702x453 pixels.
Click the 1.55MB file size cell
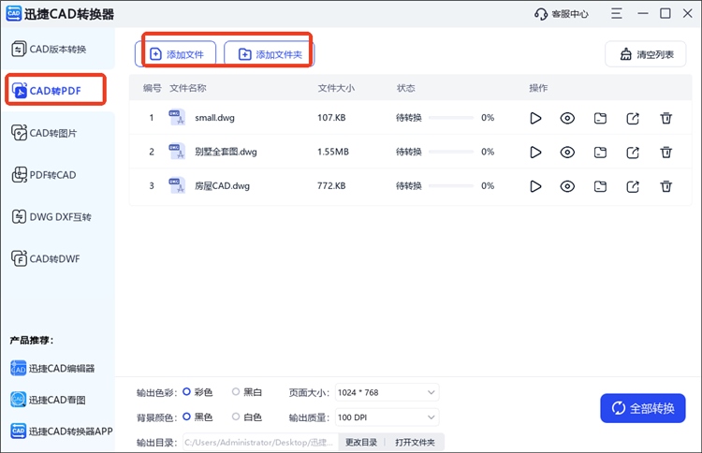pyautogui.click(x=332, y=152)
